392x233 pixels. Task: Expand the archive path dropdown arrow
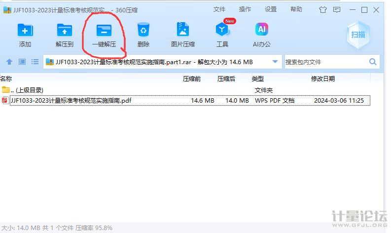coord(275,62)
